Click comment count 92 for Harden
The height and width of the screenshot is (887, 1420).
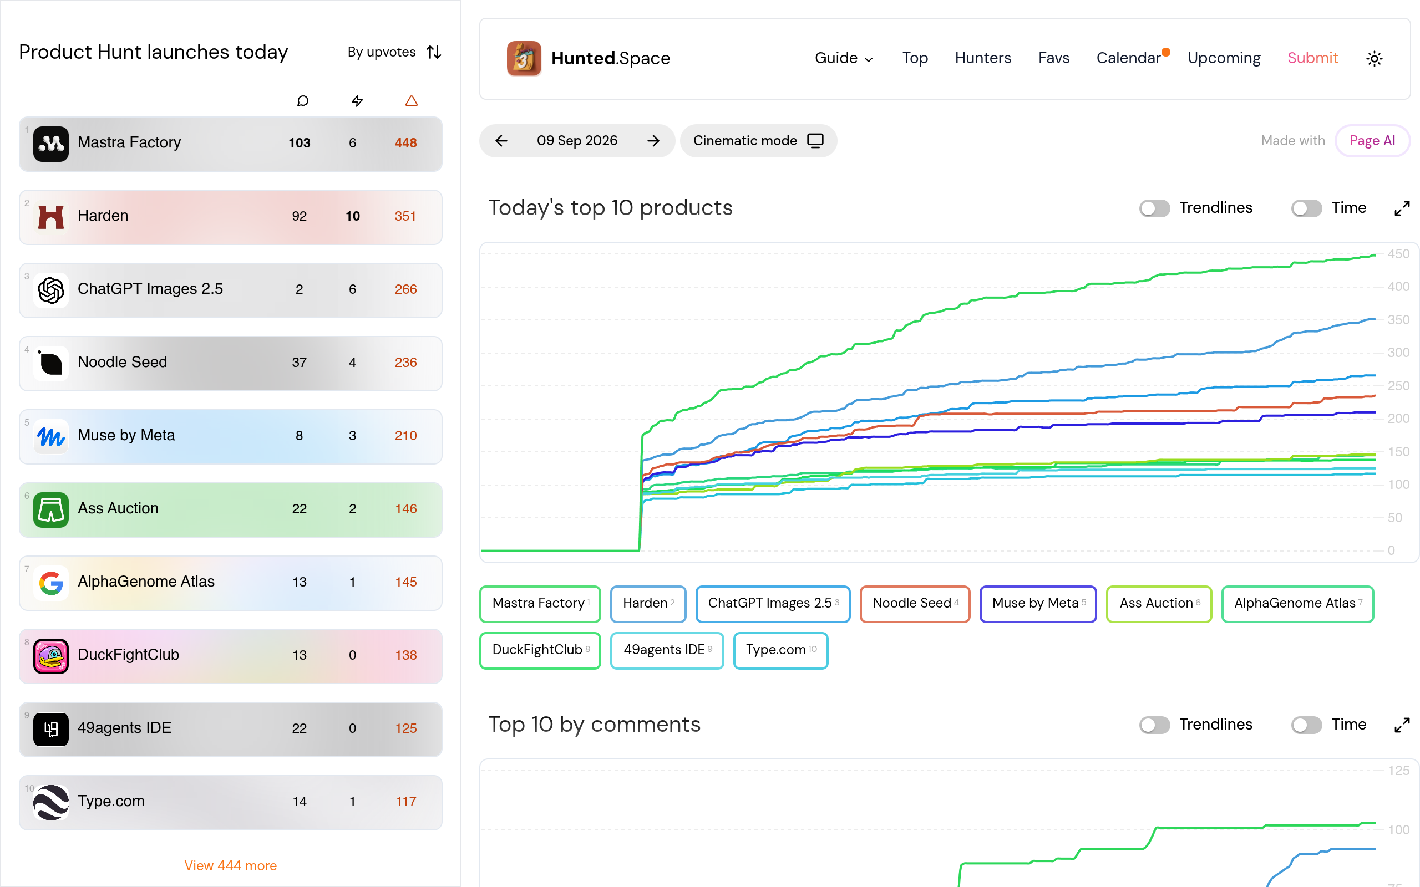[300, 216]
